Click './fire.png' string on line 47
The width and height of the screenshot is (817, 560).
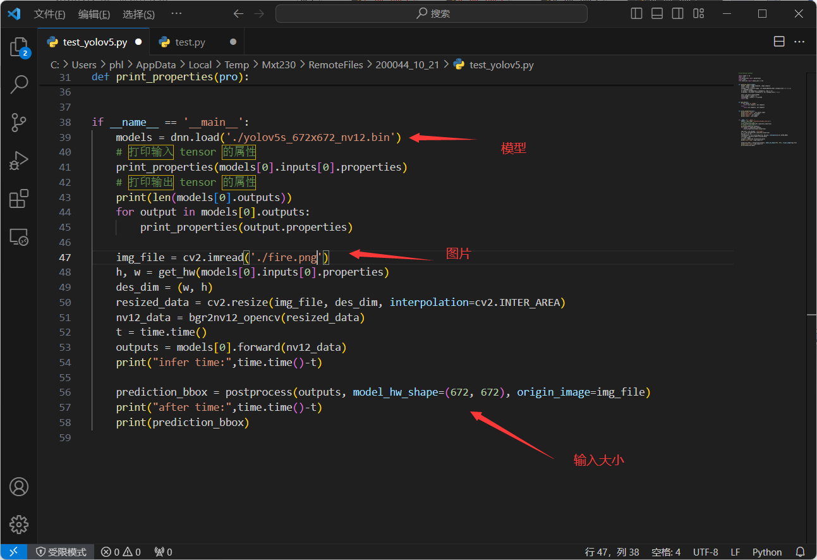pos(286,257)
